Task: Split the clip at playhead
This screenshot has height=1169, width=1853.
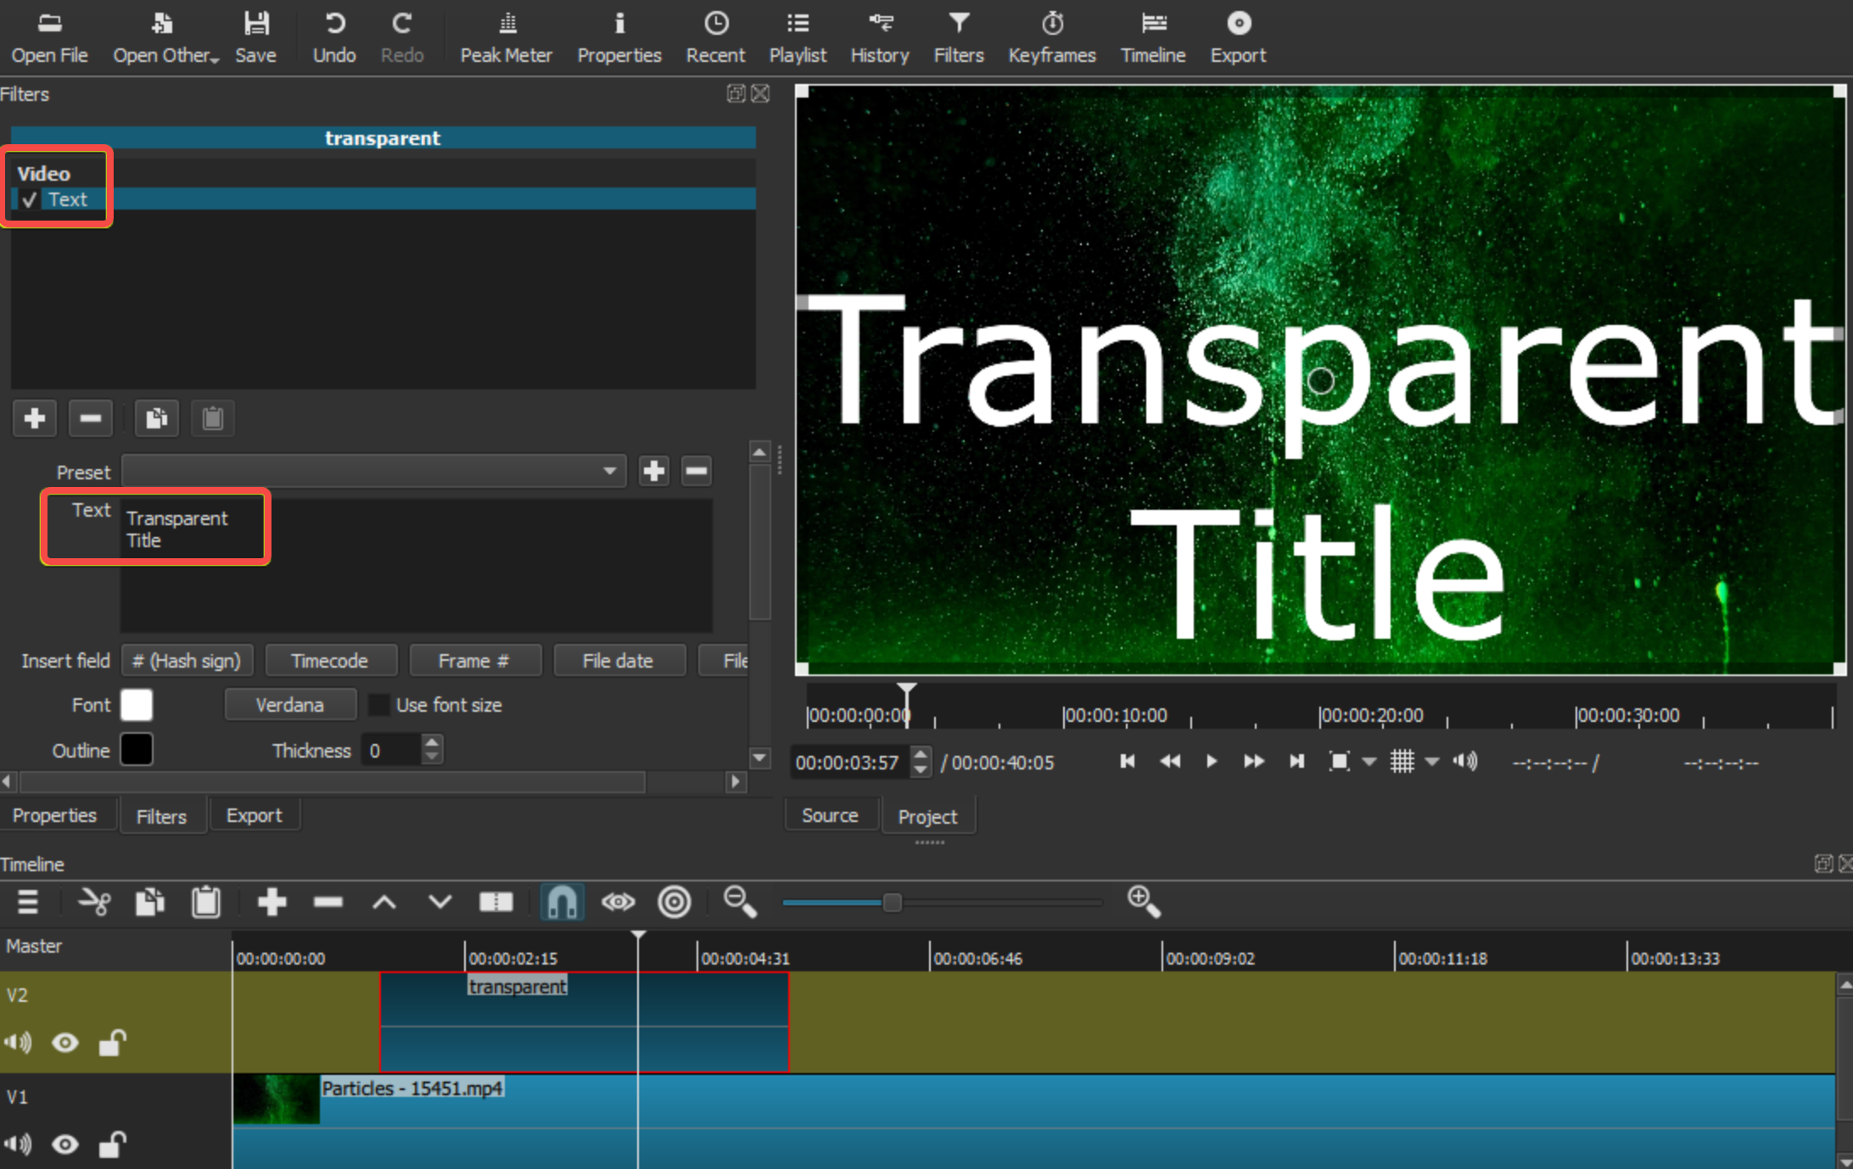Action: 495,902
